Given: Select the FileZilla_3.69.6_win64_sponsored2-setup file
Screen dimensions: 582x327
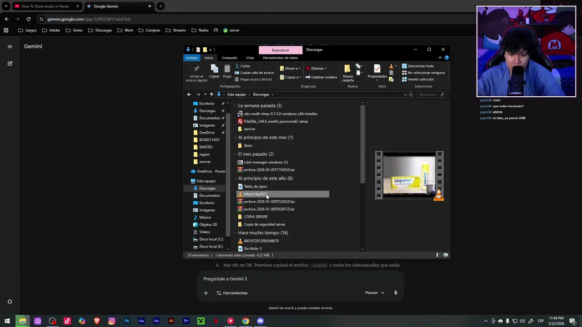Looking at the screenshot, I should (x=273, y=121).
